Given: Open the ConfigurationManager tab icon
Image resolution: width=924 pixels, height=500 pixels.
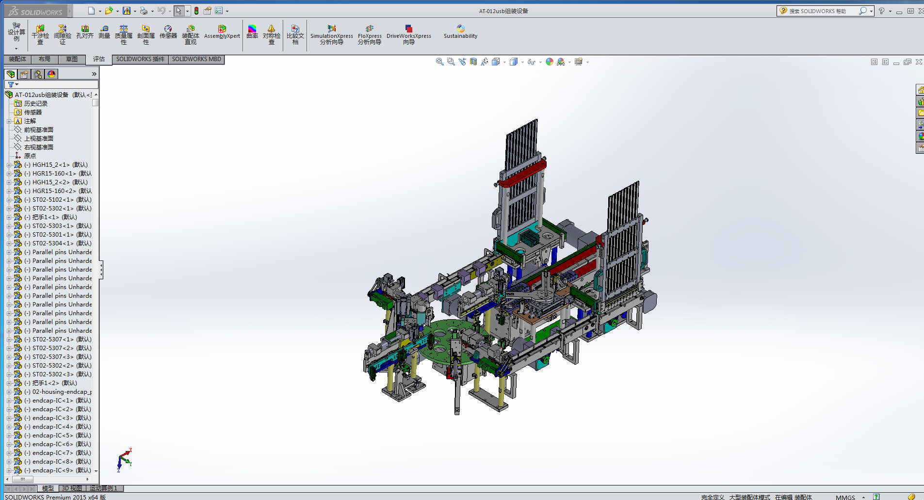Looking at the screenshot, I should (x=38, y=74).
